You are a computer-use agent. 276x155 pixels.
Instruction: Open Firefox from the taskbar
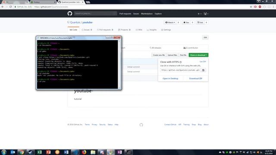[x=84, y=152]
